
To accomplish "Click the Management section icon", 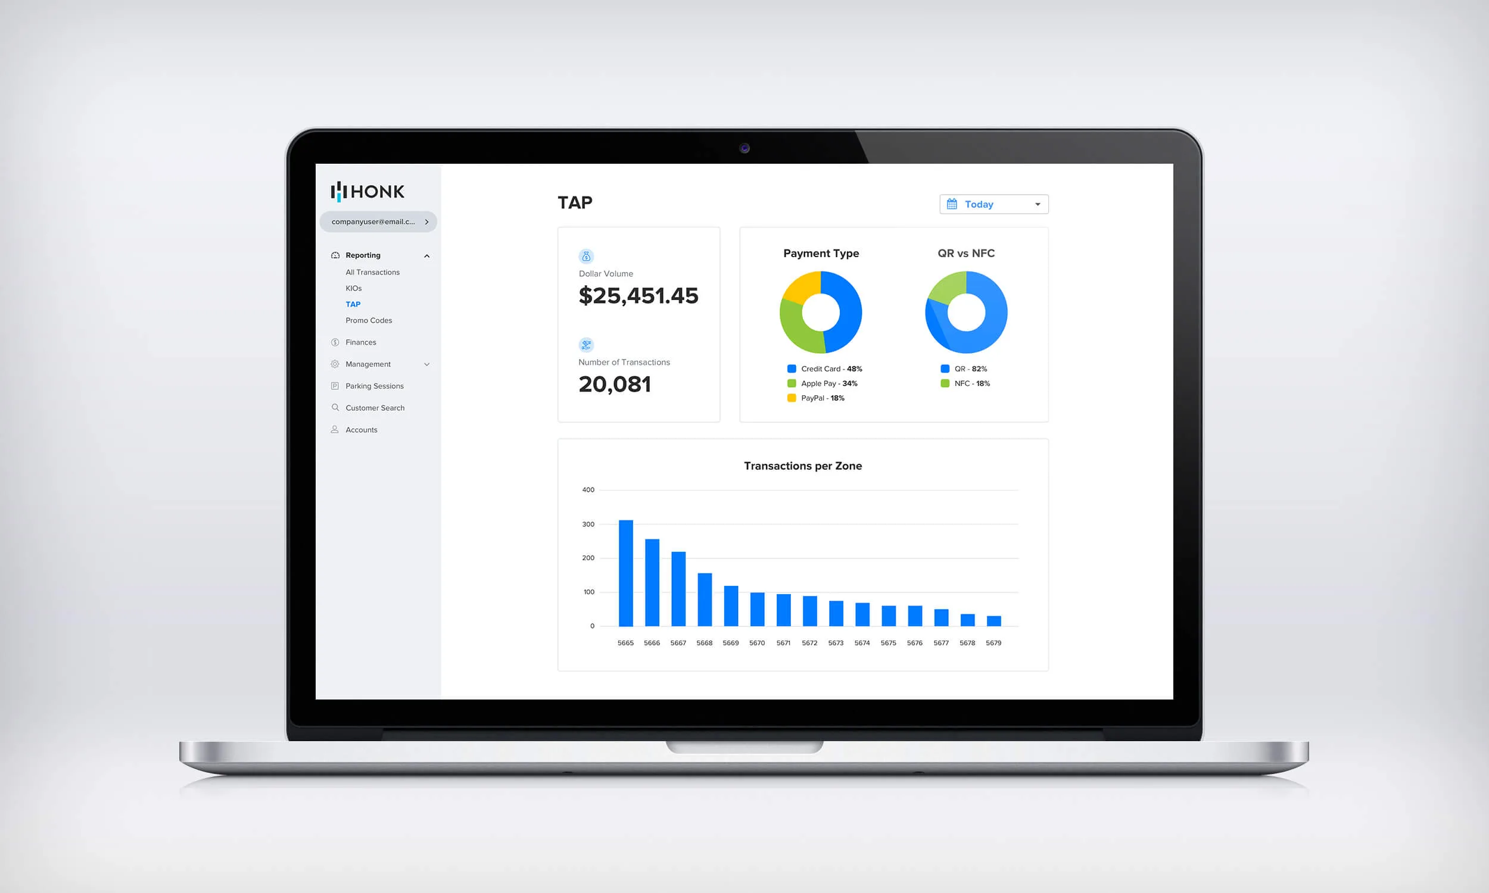I will coord(333,364).
